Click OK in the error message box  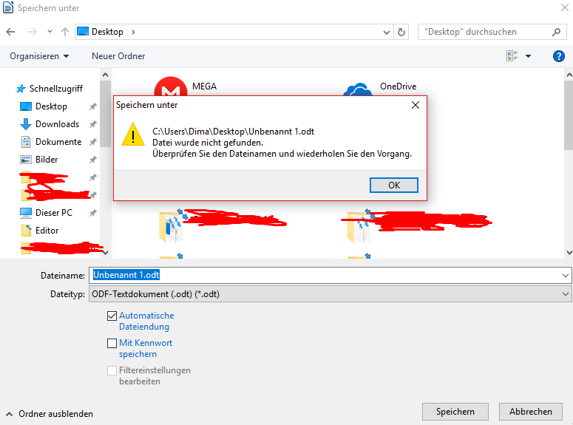(x=393, y=186)
